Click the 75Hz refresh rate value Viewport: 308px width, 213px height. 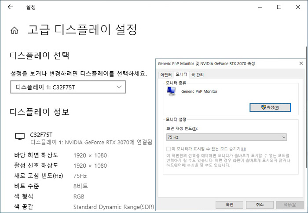(80, 176)
